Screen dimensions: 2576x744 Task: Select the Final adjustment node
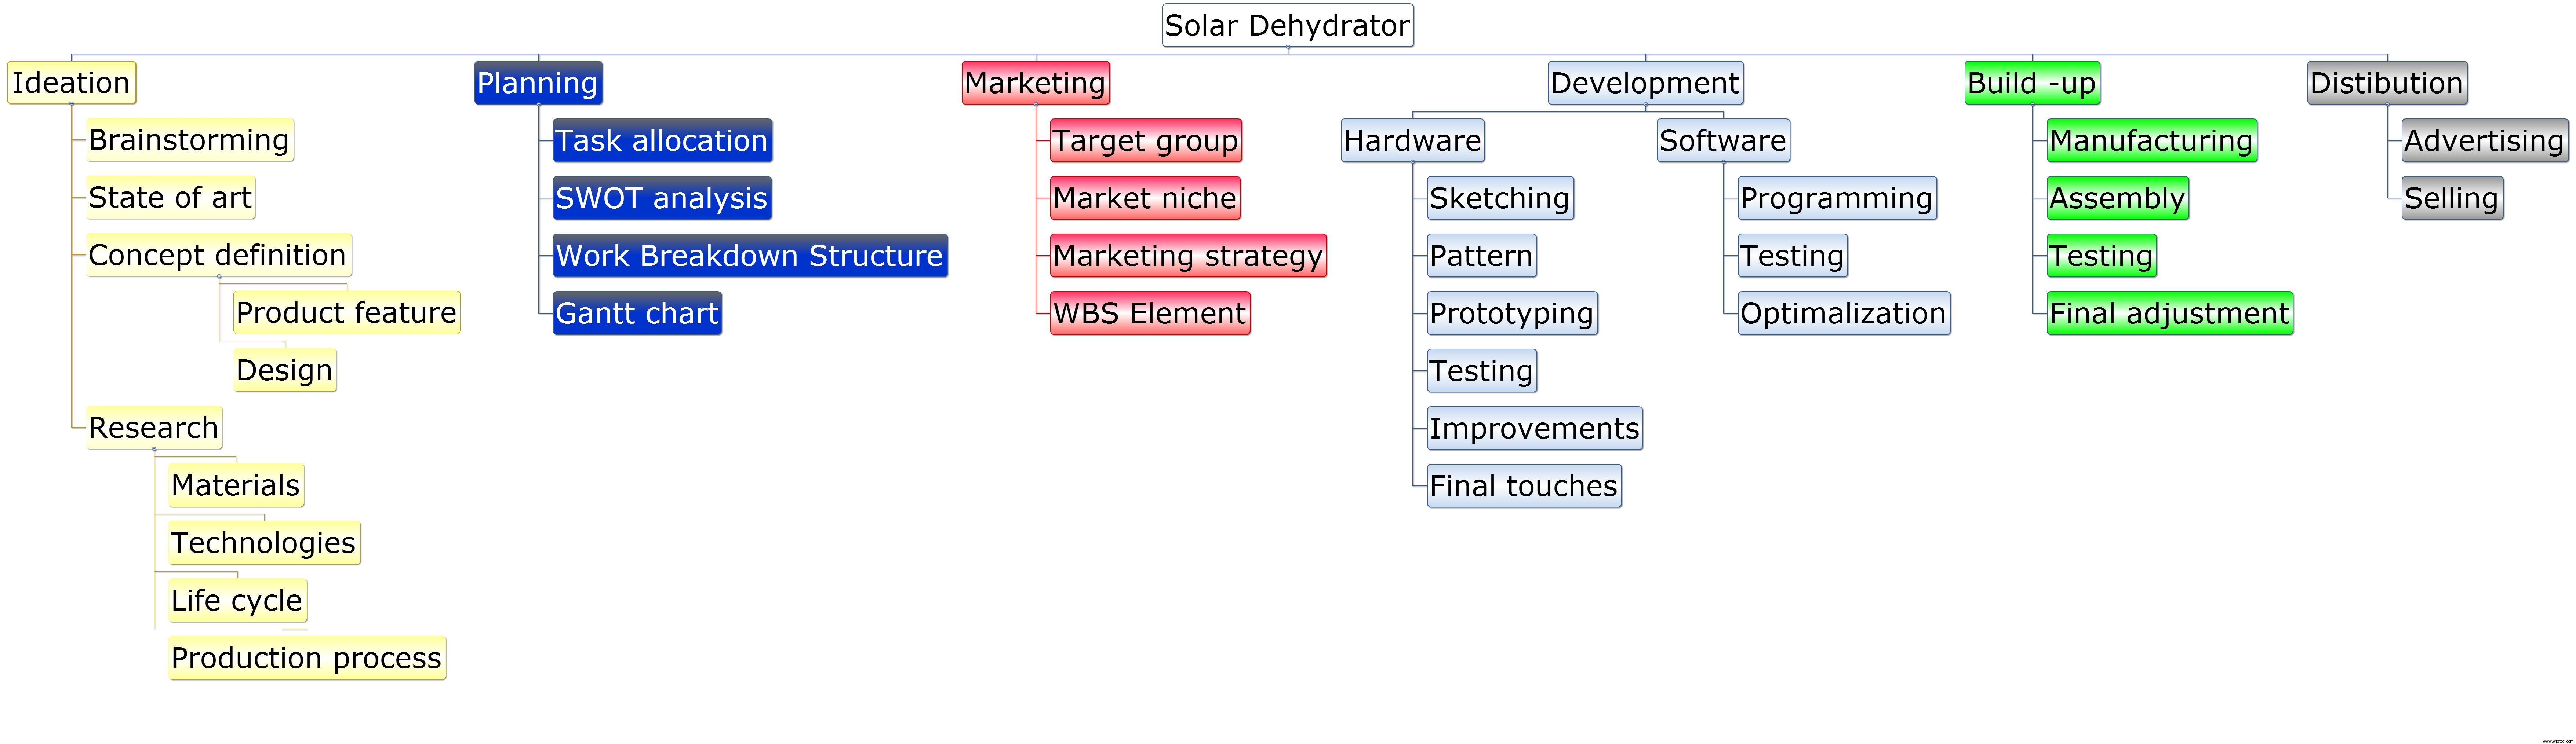[x=2169, y=314]
